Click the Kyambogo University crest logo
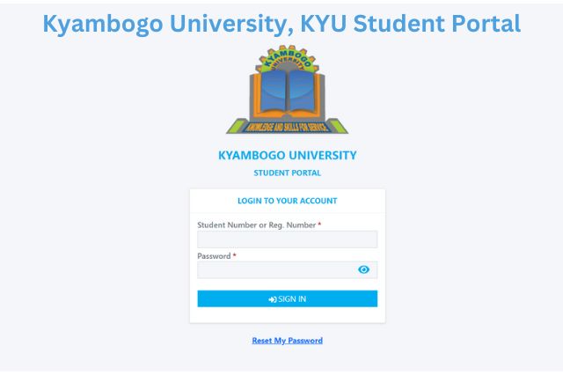Screen dimensions: 563x375 (288, 90)
